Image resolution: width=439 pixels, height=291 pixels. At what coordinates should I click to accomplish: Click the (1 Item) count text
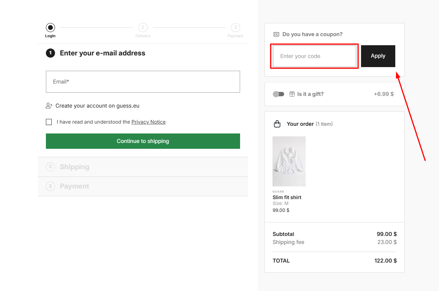(324, 124)
